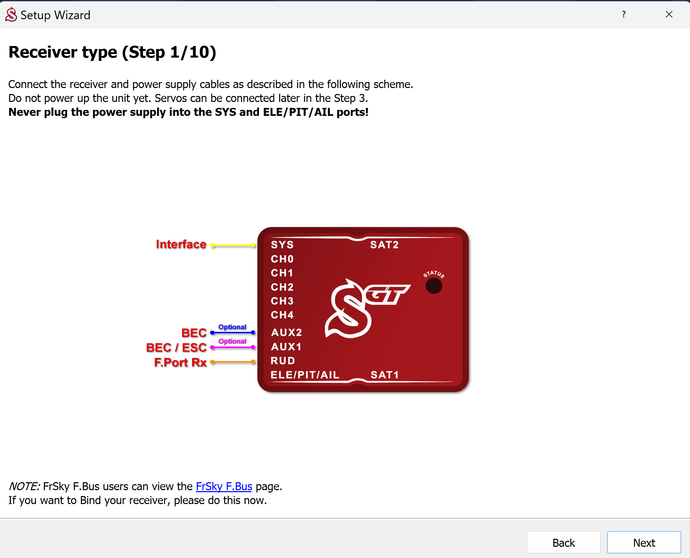Close the Setup Wizard window

(x=669, y=15)
